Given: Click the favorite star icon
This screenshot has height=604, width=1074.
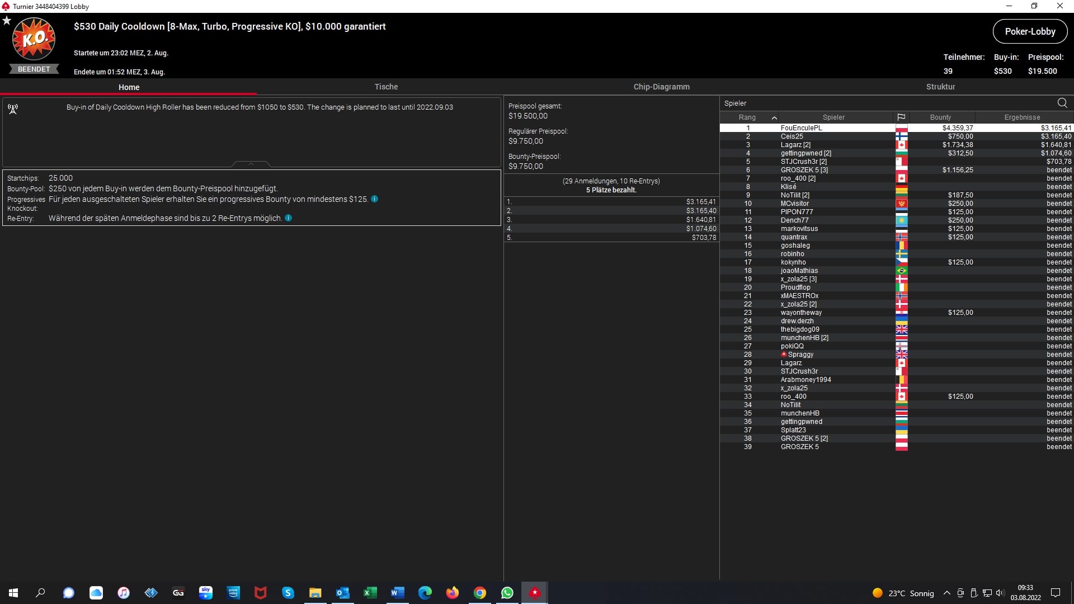Looking at the screenshot, I should 7,21.
